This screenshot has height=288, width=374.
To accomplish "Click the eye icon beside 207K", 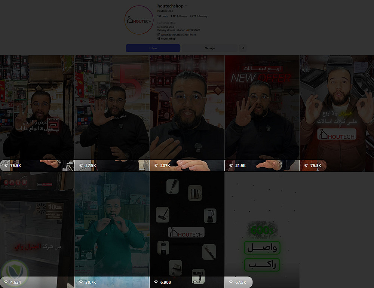I will tap(156, 165).
